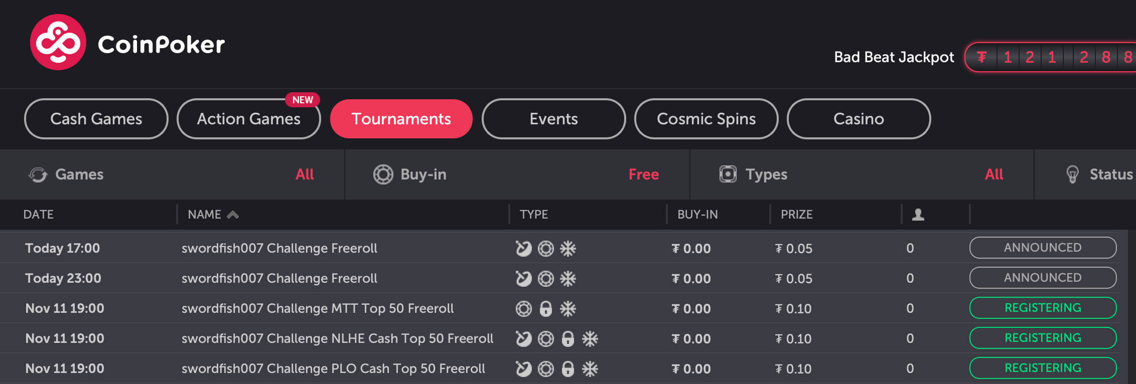Click ANNOUNCED button for Today 23:00 freeroll
The width and height of the screenshot is (1136, 384).
pyautogui.click(x=1043, y=278)
